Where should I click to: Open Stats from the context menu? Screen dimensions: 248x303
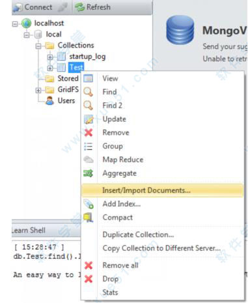[162, 293]
